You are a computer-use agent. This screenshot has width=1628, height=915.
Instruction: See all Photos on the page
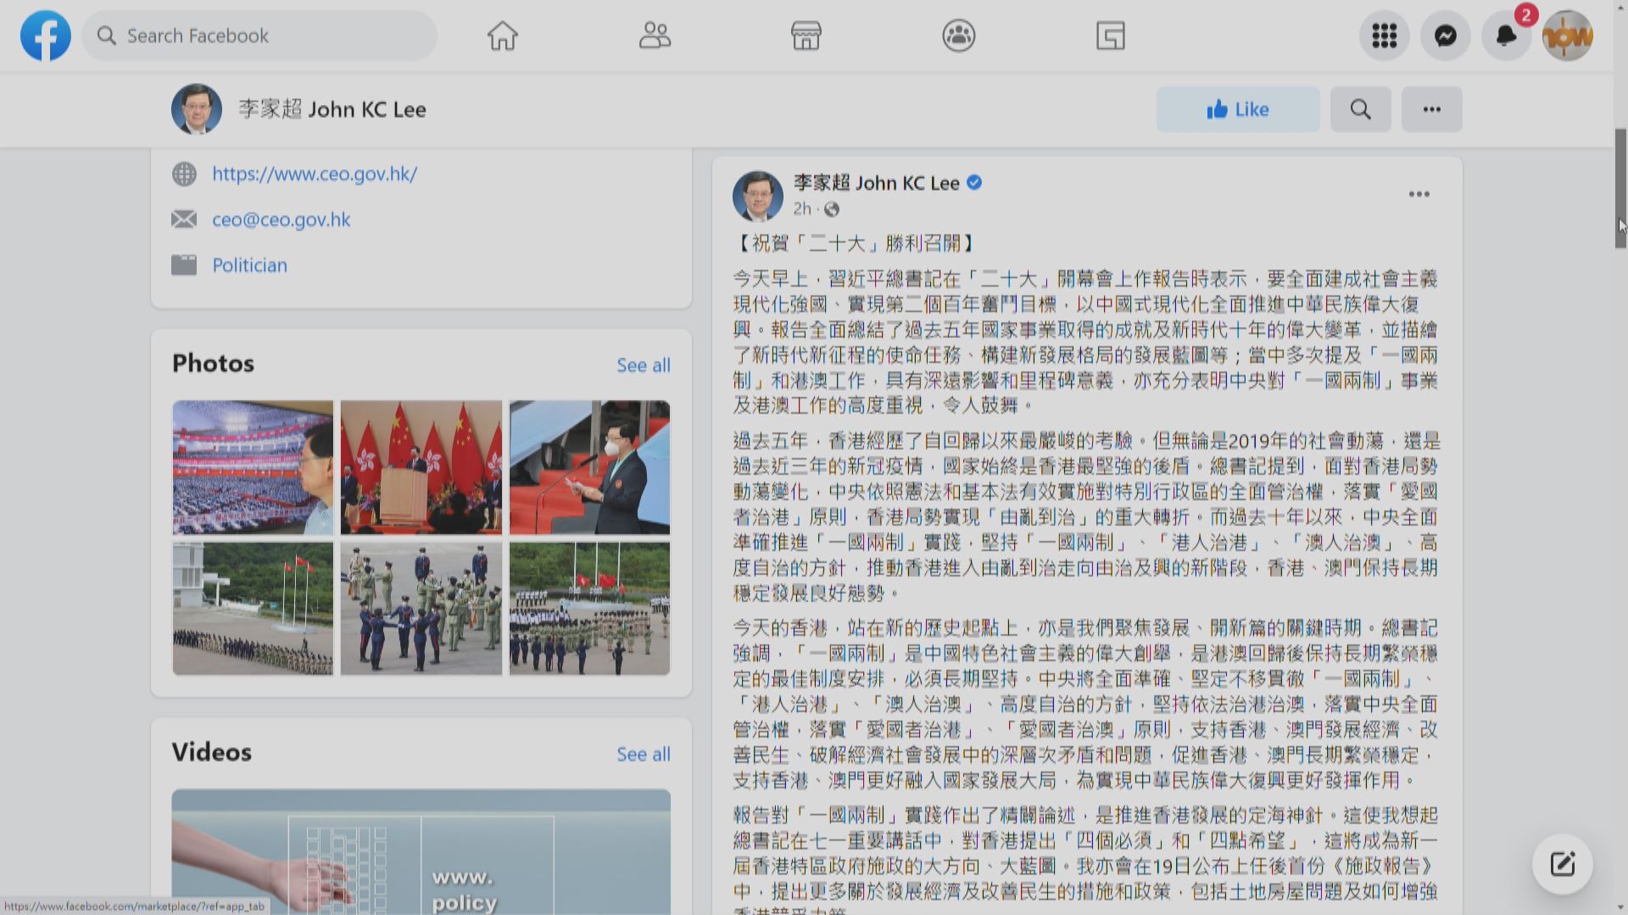pos(644,364)
